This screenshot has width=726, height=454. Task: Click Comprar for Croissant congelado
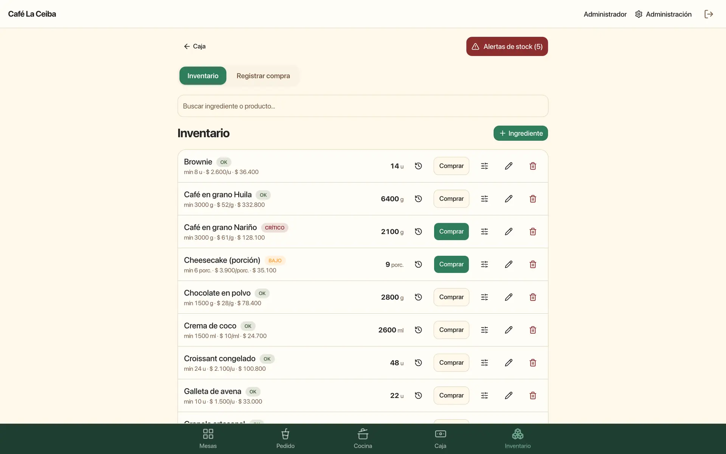(x=451, y=362)
